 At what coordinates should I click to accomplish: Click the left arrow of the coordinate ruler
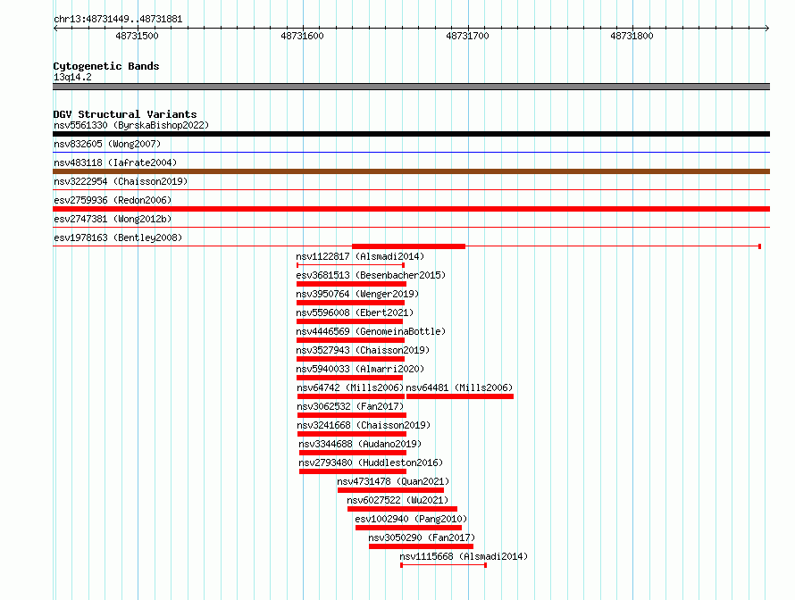coord(55,29)
